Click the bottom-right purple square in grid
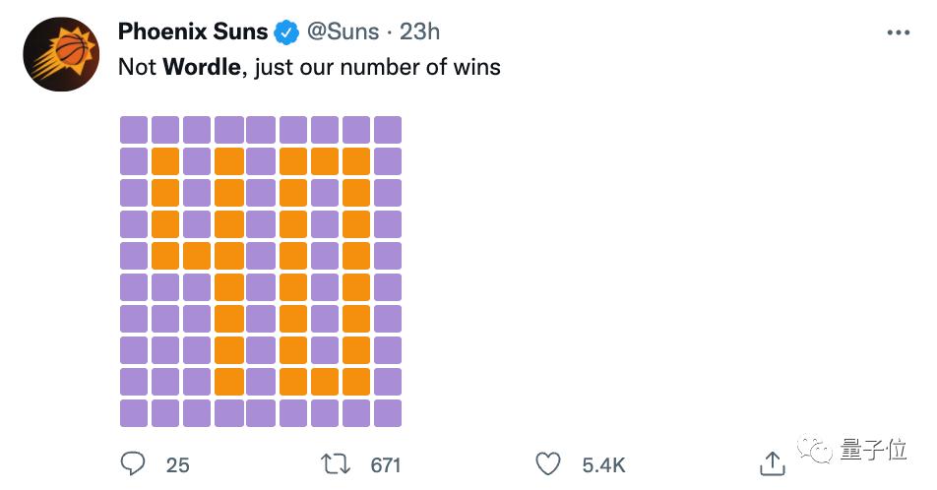 point(388,413)
